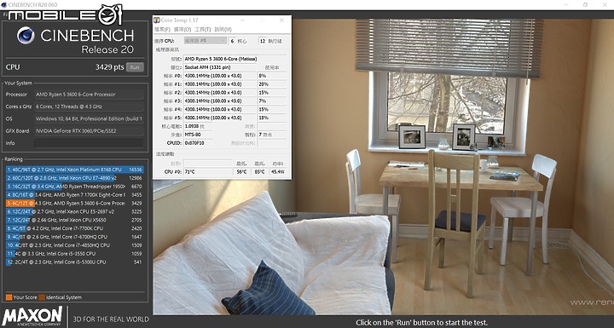Image resolution: width=614 pixels, height=328 pixels.
Task: Click the core #1 load value 28%
Action: point(272,84)
